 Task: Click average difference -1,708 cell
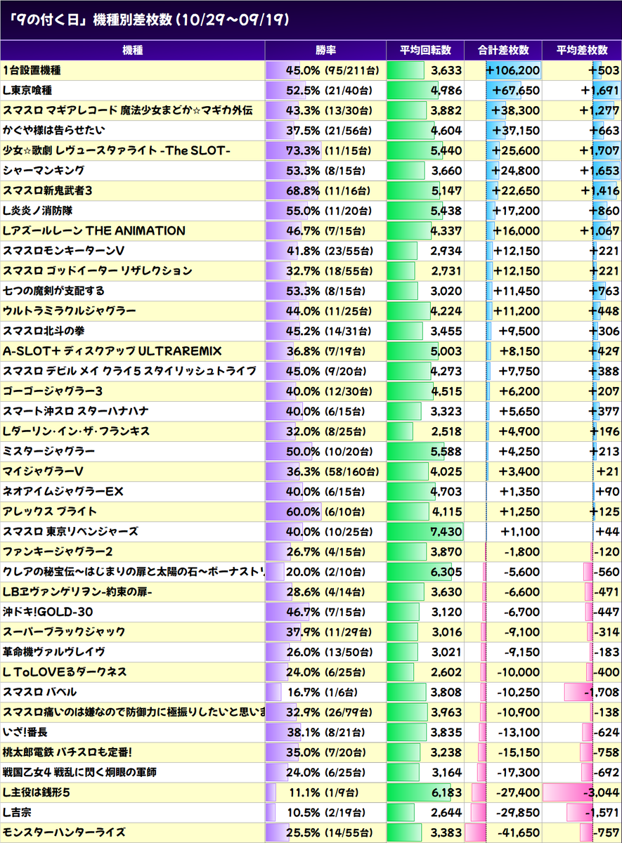pyautogui.click(x=582, y=691)
